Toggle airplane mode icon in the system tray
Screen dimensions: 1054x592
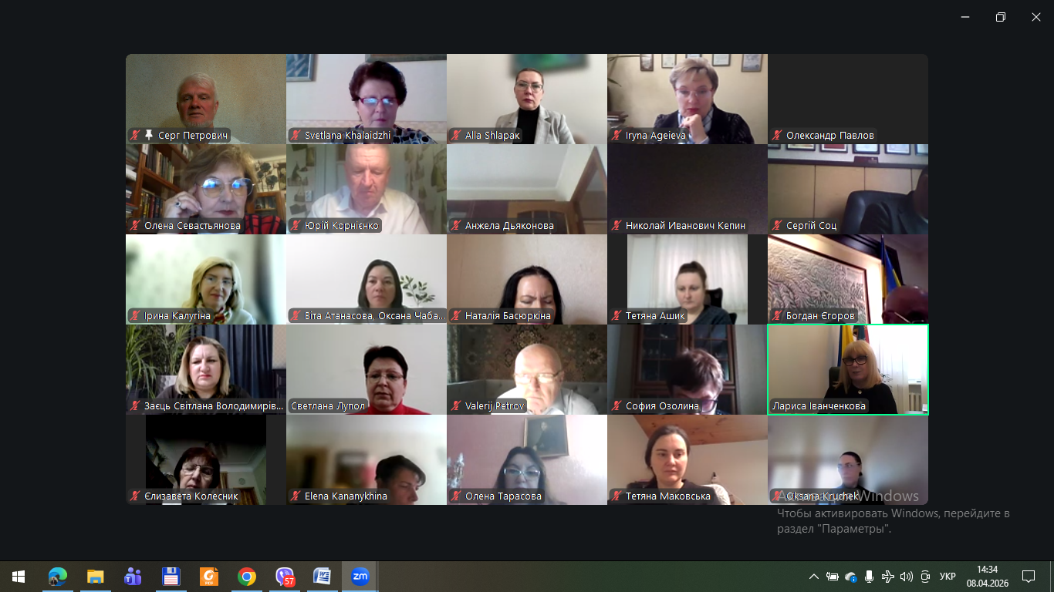pyautogui.click(x=888, y=577)
